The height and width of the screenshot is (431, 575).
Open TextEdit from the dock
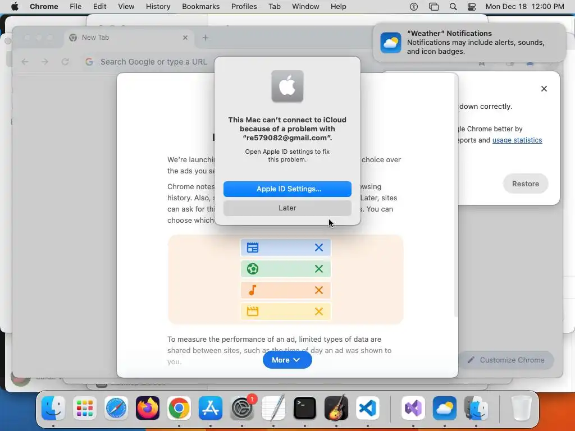point(273,408)
